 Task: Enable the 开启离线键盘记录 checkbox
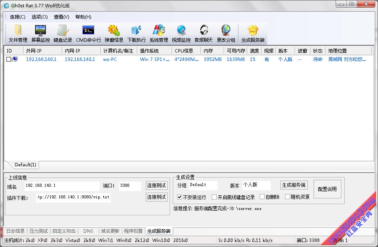[214, 197]
